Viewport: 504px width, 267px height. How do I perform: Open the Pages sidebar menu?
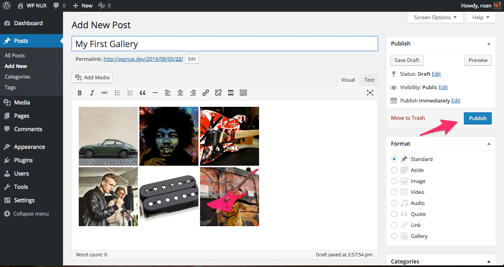(31, 116)
